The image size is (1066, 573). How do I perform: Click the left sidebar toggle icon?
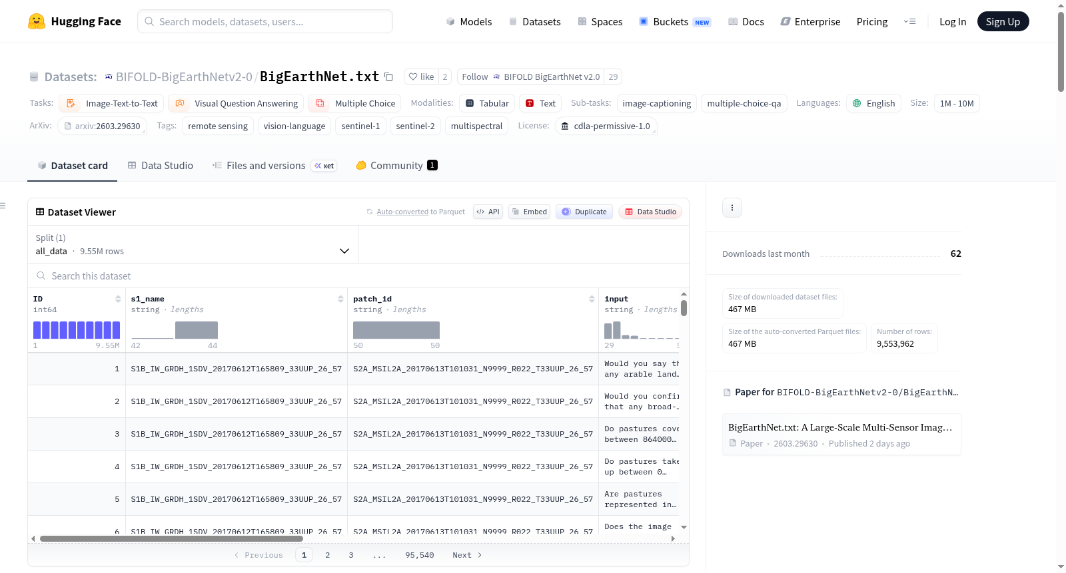point(3,206)
